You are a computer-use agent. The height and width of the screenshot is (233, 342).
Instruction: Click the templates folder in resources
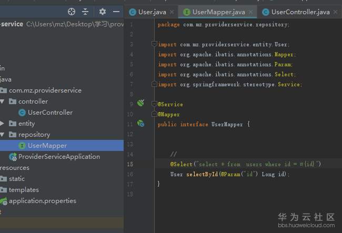(24, 190)
